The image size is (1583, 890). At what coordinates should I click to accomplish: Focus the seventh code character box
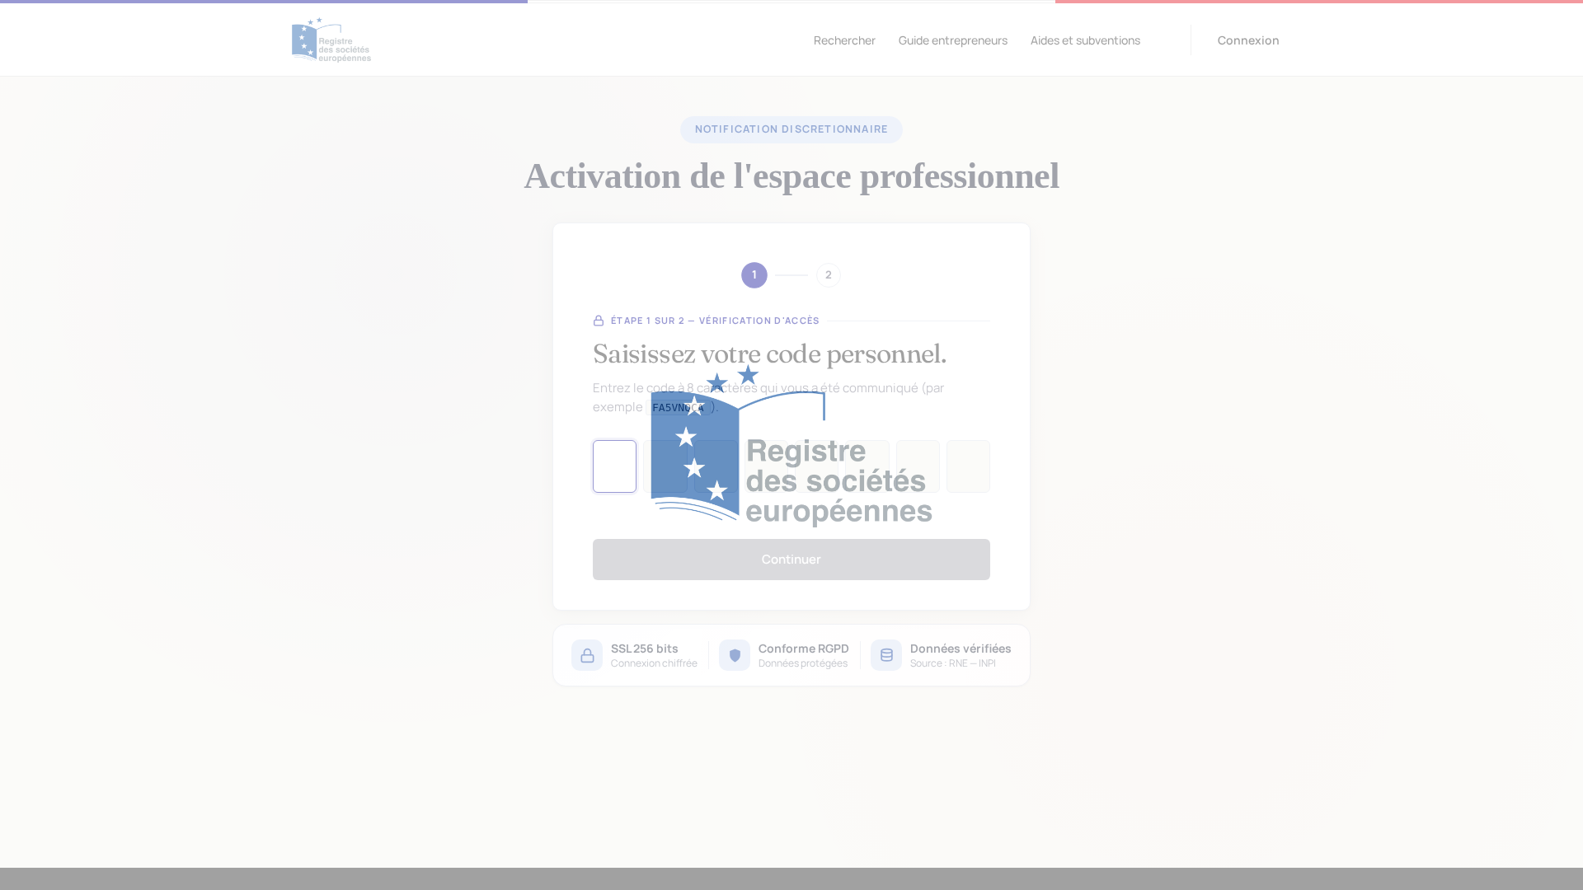[x=918, y=466]
